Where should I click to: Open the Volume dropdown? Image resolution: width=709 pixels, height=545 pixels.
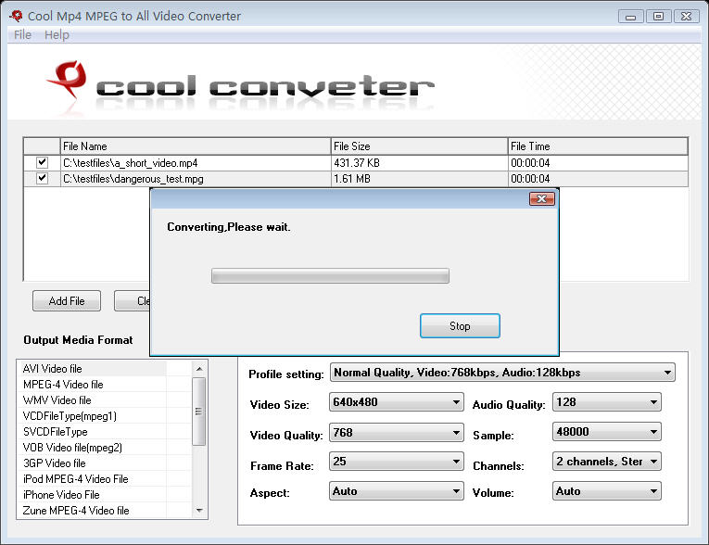pos(606,491)
